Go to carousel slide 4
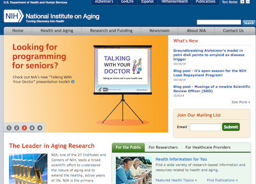This screenshot has height=184, width=256. click(x=32, y=128)
